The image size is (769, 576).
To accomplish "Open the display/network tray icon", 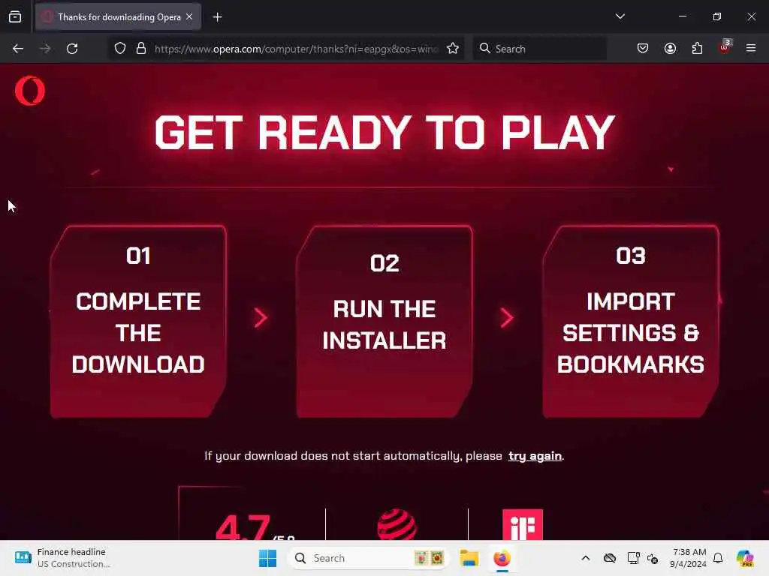I will click(x=633, y=558).
